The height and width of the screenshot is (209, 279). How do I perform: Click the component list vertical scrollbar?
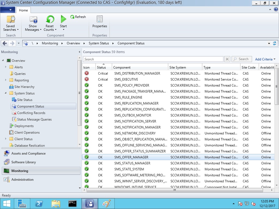pyautogui.click(x=277, y=86)
